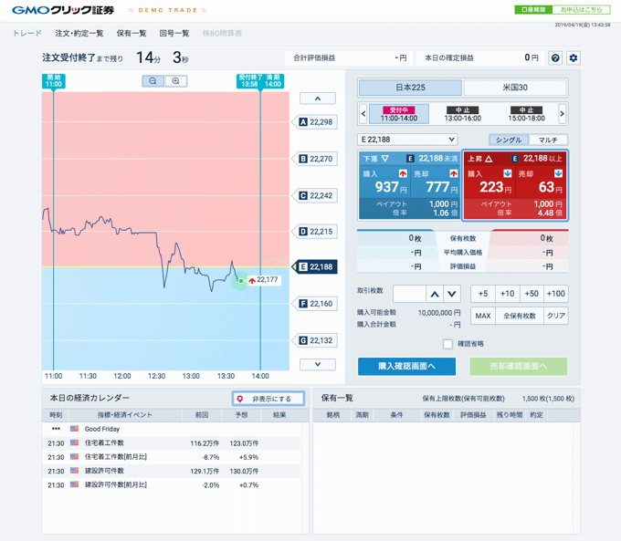This screenshot has width=621, height=541.
Task: Open the 注文・約定一覧 menu
Action: [x=79, y=33]
